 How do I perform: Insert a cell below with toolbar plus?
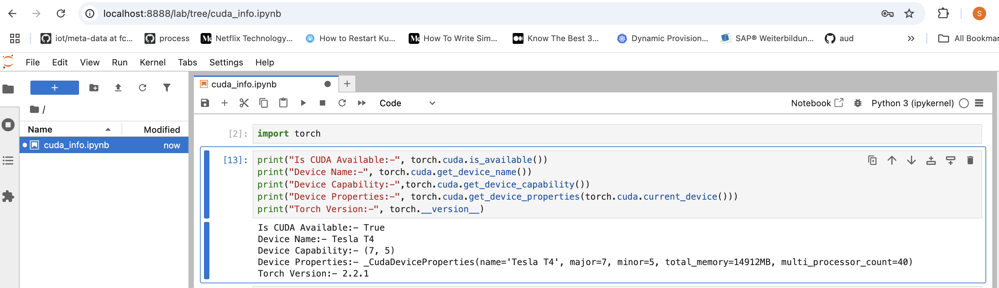pos(225,103)
